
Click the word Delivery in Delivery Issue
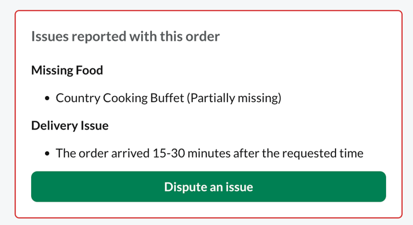[54, 125]
